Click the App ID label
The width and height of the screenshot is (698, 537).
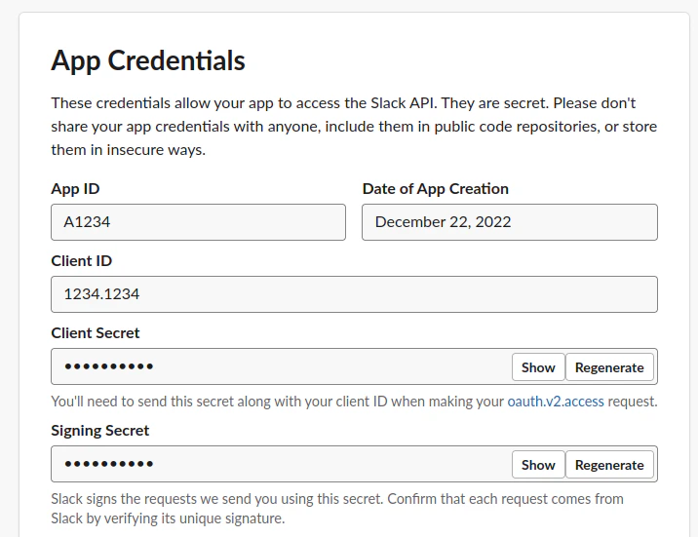(x=75, y=189)
